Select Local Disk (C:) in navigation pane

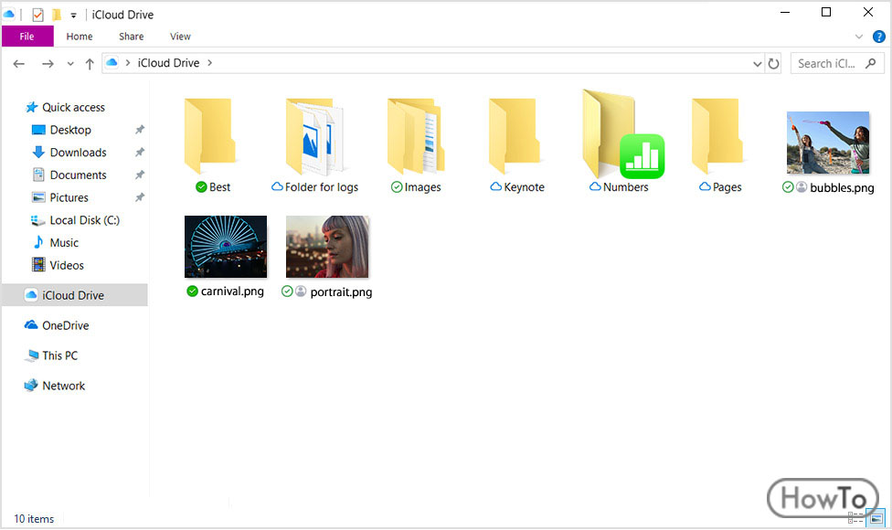tap(84, 220)
